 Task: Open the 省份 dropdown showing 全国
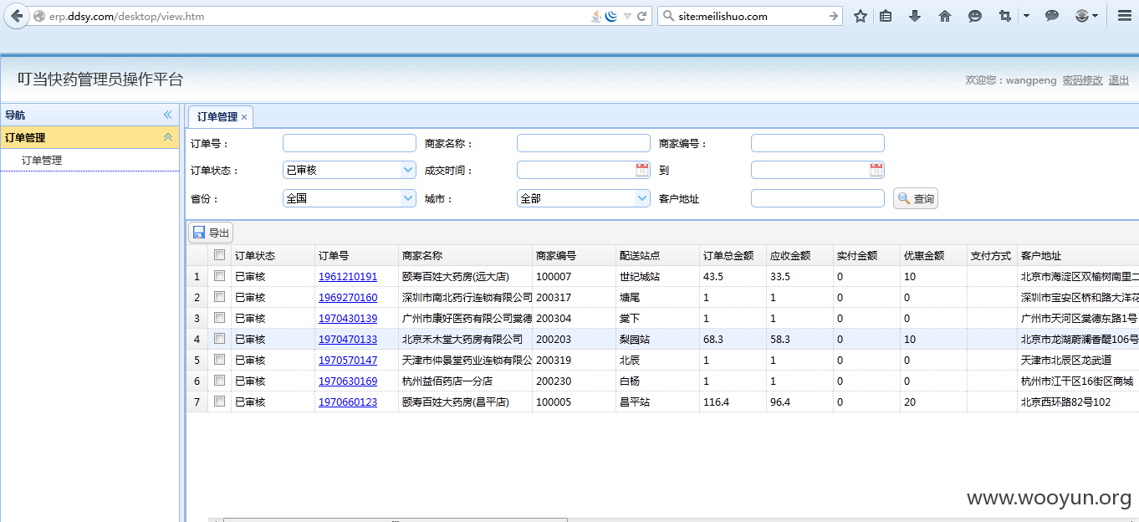click(408, 198)
